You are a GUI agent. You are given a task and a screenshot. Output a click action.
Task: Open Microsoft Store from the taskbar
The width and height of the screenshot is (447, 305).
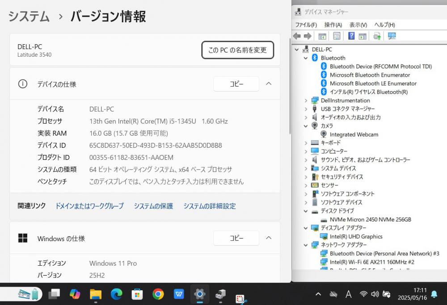click(x=137, y=294)
